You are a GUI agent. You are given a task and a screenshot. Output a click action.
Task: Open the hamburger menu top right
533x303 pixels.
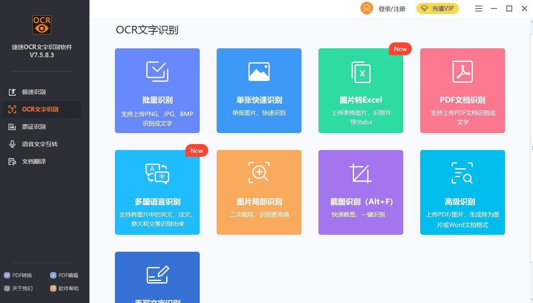pos(478,8)
